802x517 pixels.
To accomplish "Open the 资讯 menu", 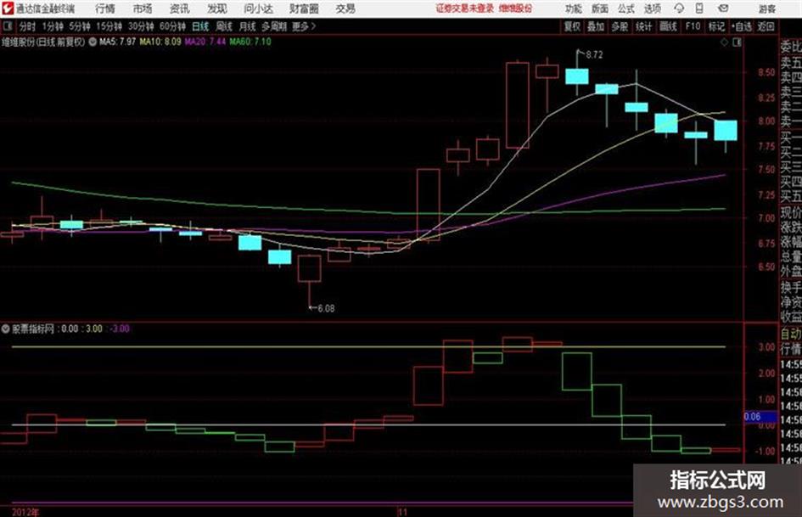I will (180, 8).
